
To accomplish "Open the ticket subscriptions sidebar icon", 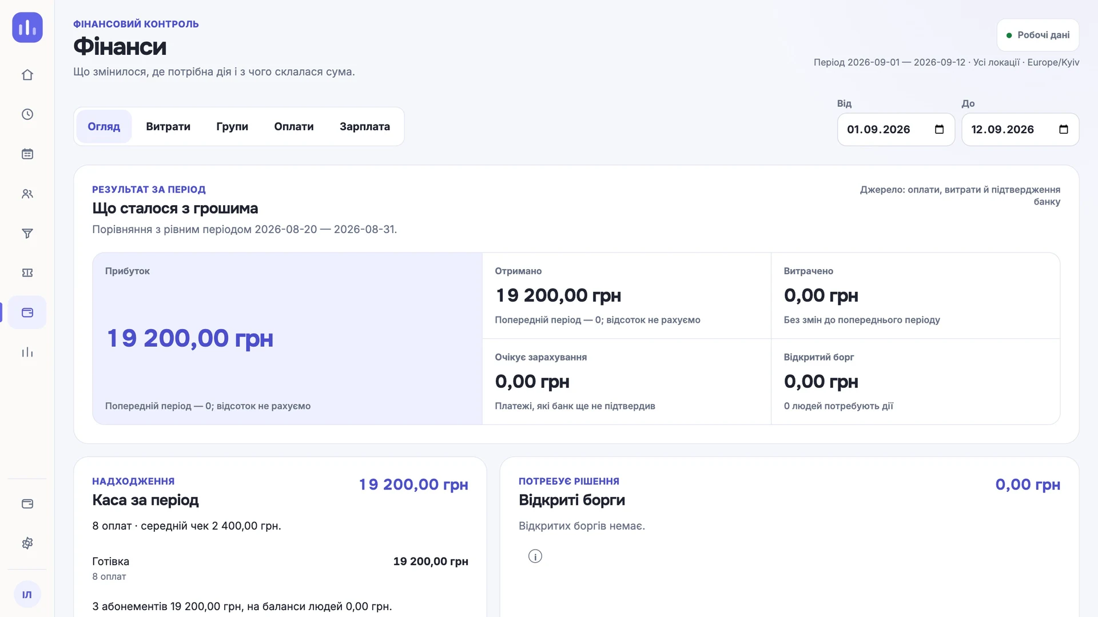I will click(27, 273).
